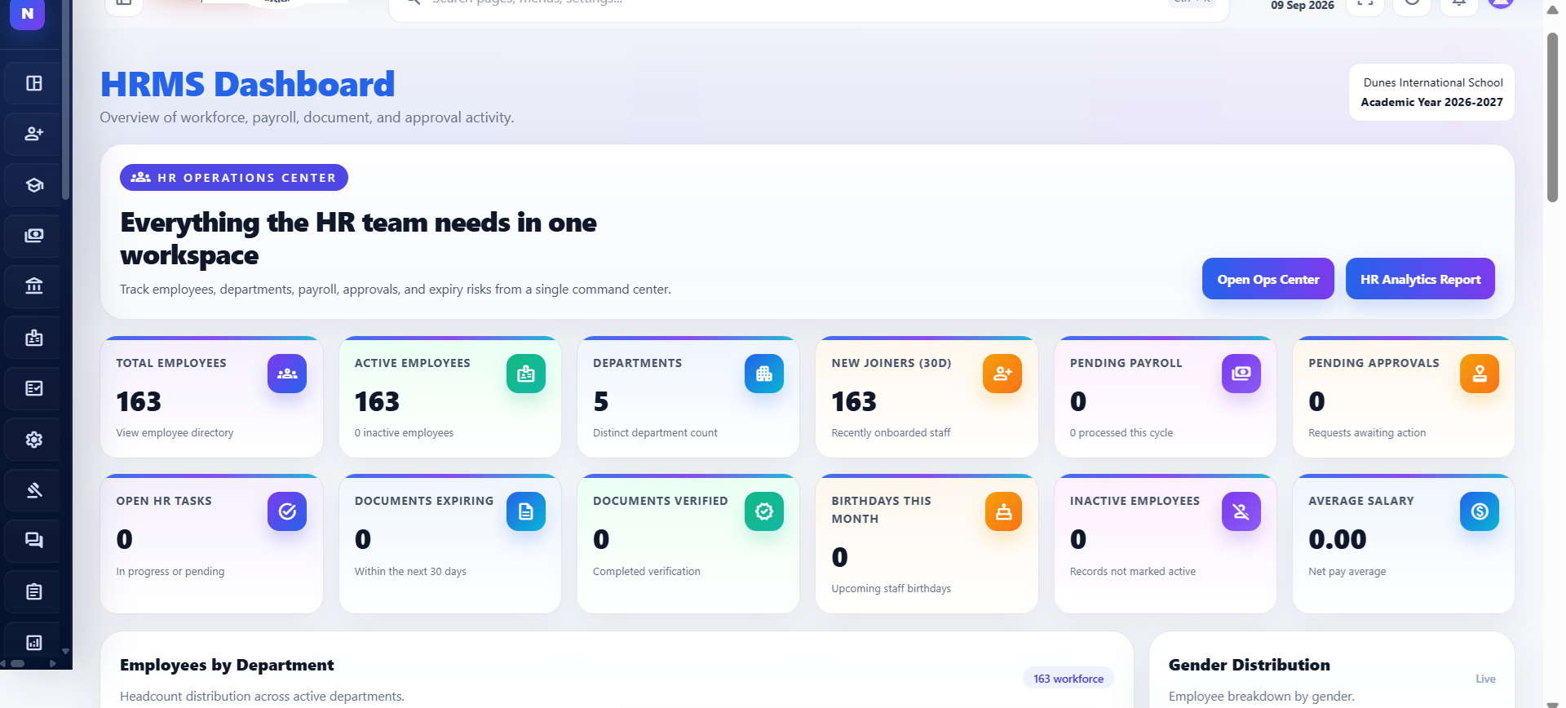
Task: Click the "Within the next 30 days" text
Action: [410, 572]
